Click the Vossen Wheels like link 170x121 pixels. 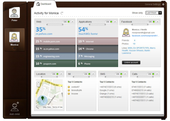(x=136, y=51)
